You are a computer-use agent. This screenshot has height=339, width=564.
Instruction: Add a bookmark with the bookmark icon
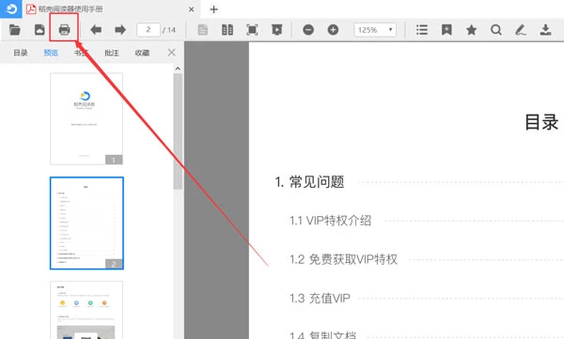(x=446, y=29)
